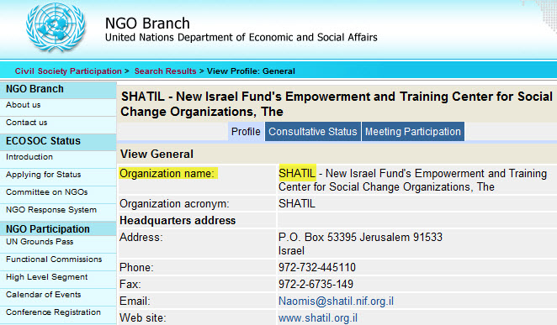Open UN Grounds Pass link
This screenshot has height=325, width=557.
(x=40, y=242)
